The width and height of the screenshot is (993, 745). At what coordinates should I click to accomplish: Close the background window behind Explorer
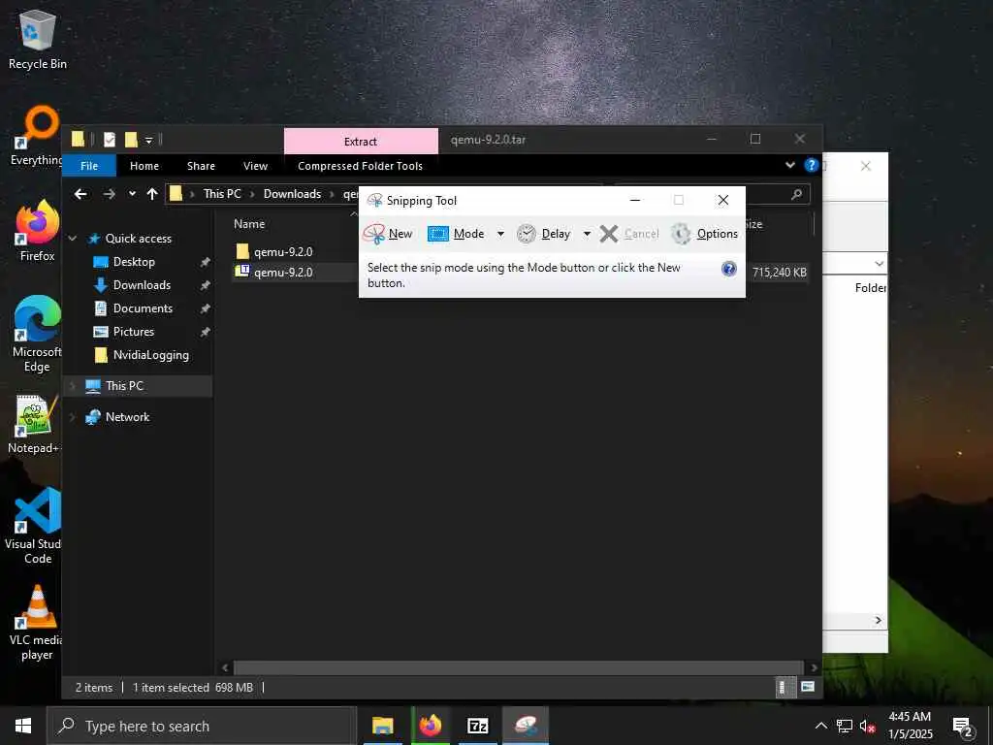pos(866,166)
